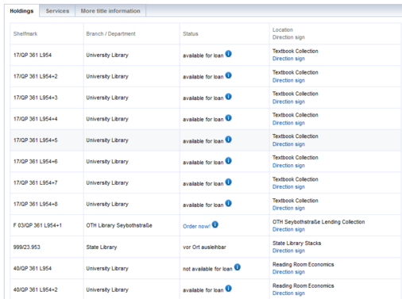
Task: Click the Branch / Department column header
Action: tap(110, 33)
